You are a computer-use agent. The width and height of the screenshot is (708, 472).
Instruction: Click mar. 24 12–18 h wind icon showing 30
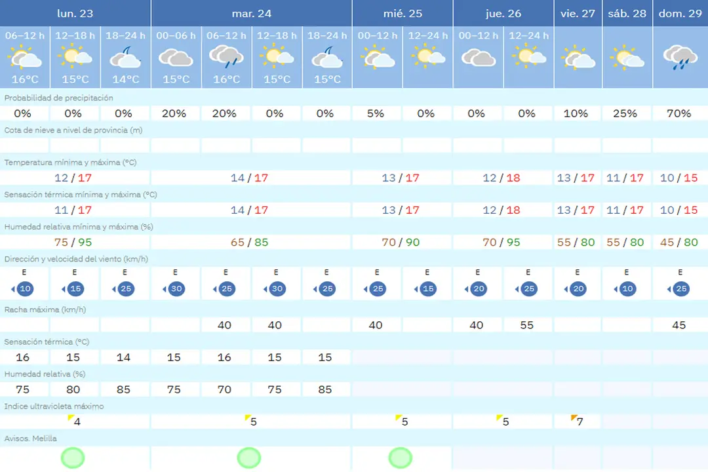point(275,288)
